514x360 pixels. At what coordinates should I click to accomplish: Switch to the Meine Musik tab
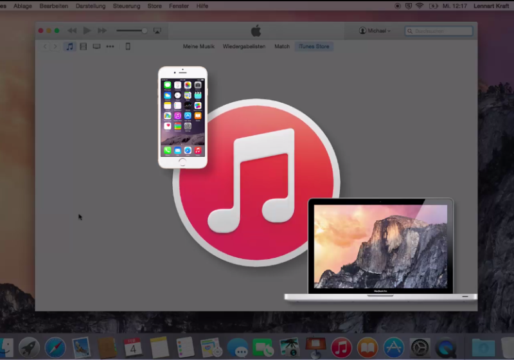click(199, 46)
